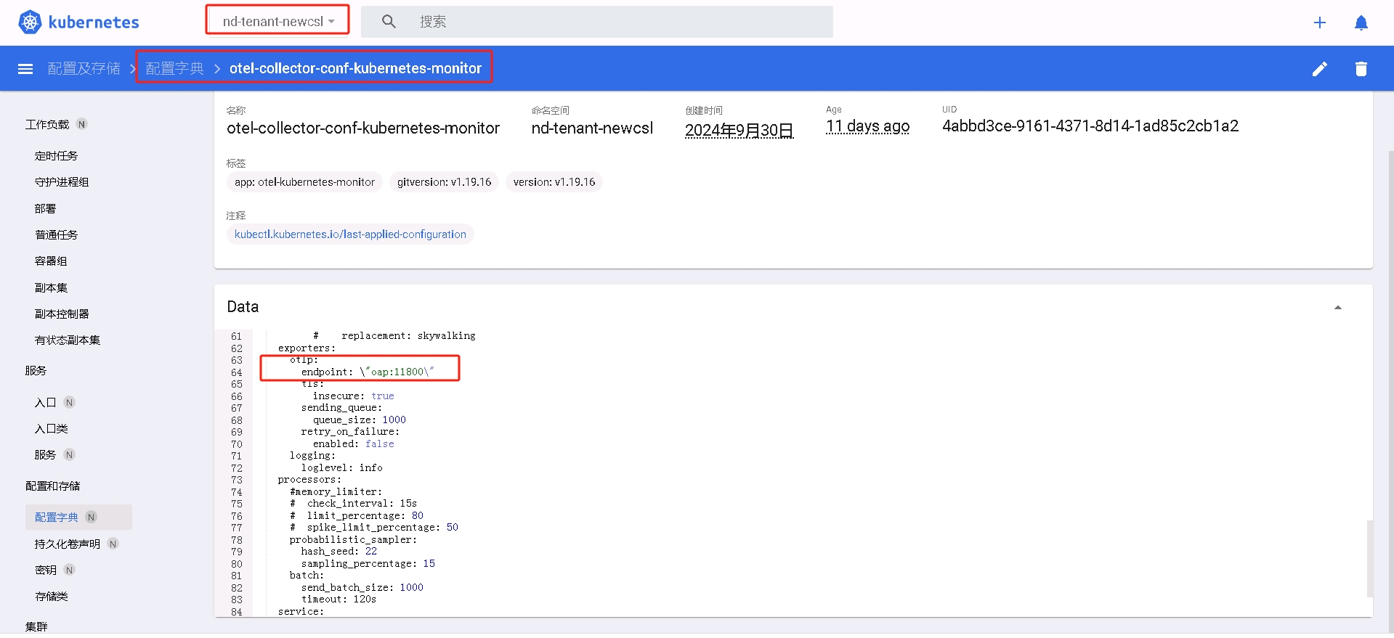Click the pencil edit resource icon
1394x638 pixels.
[1320, 69]
